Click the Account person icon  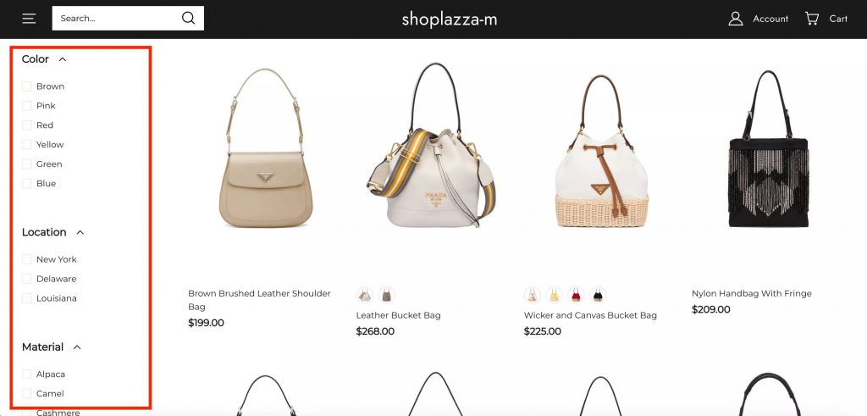736,19
